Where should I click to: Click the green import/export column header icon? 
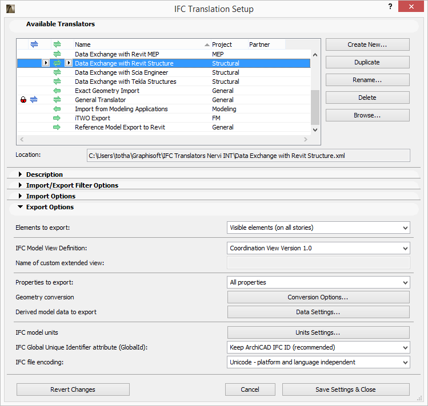57,44
